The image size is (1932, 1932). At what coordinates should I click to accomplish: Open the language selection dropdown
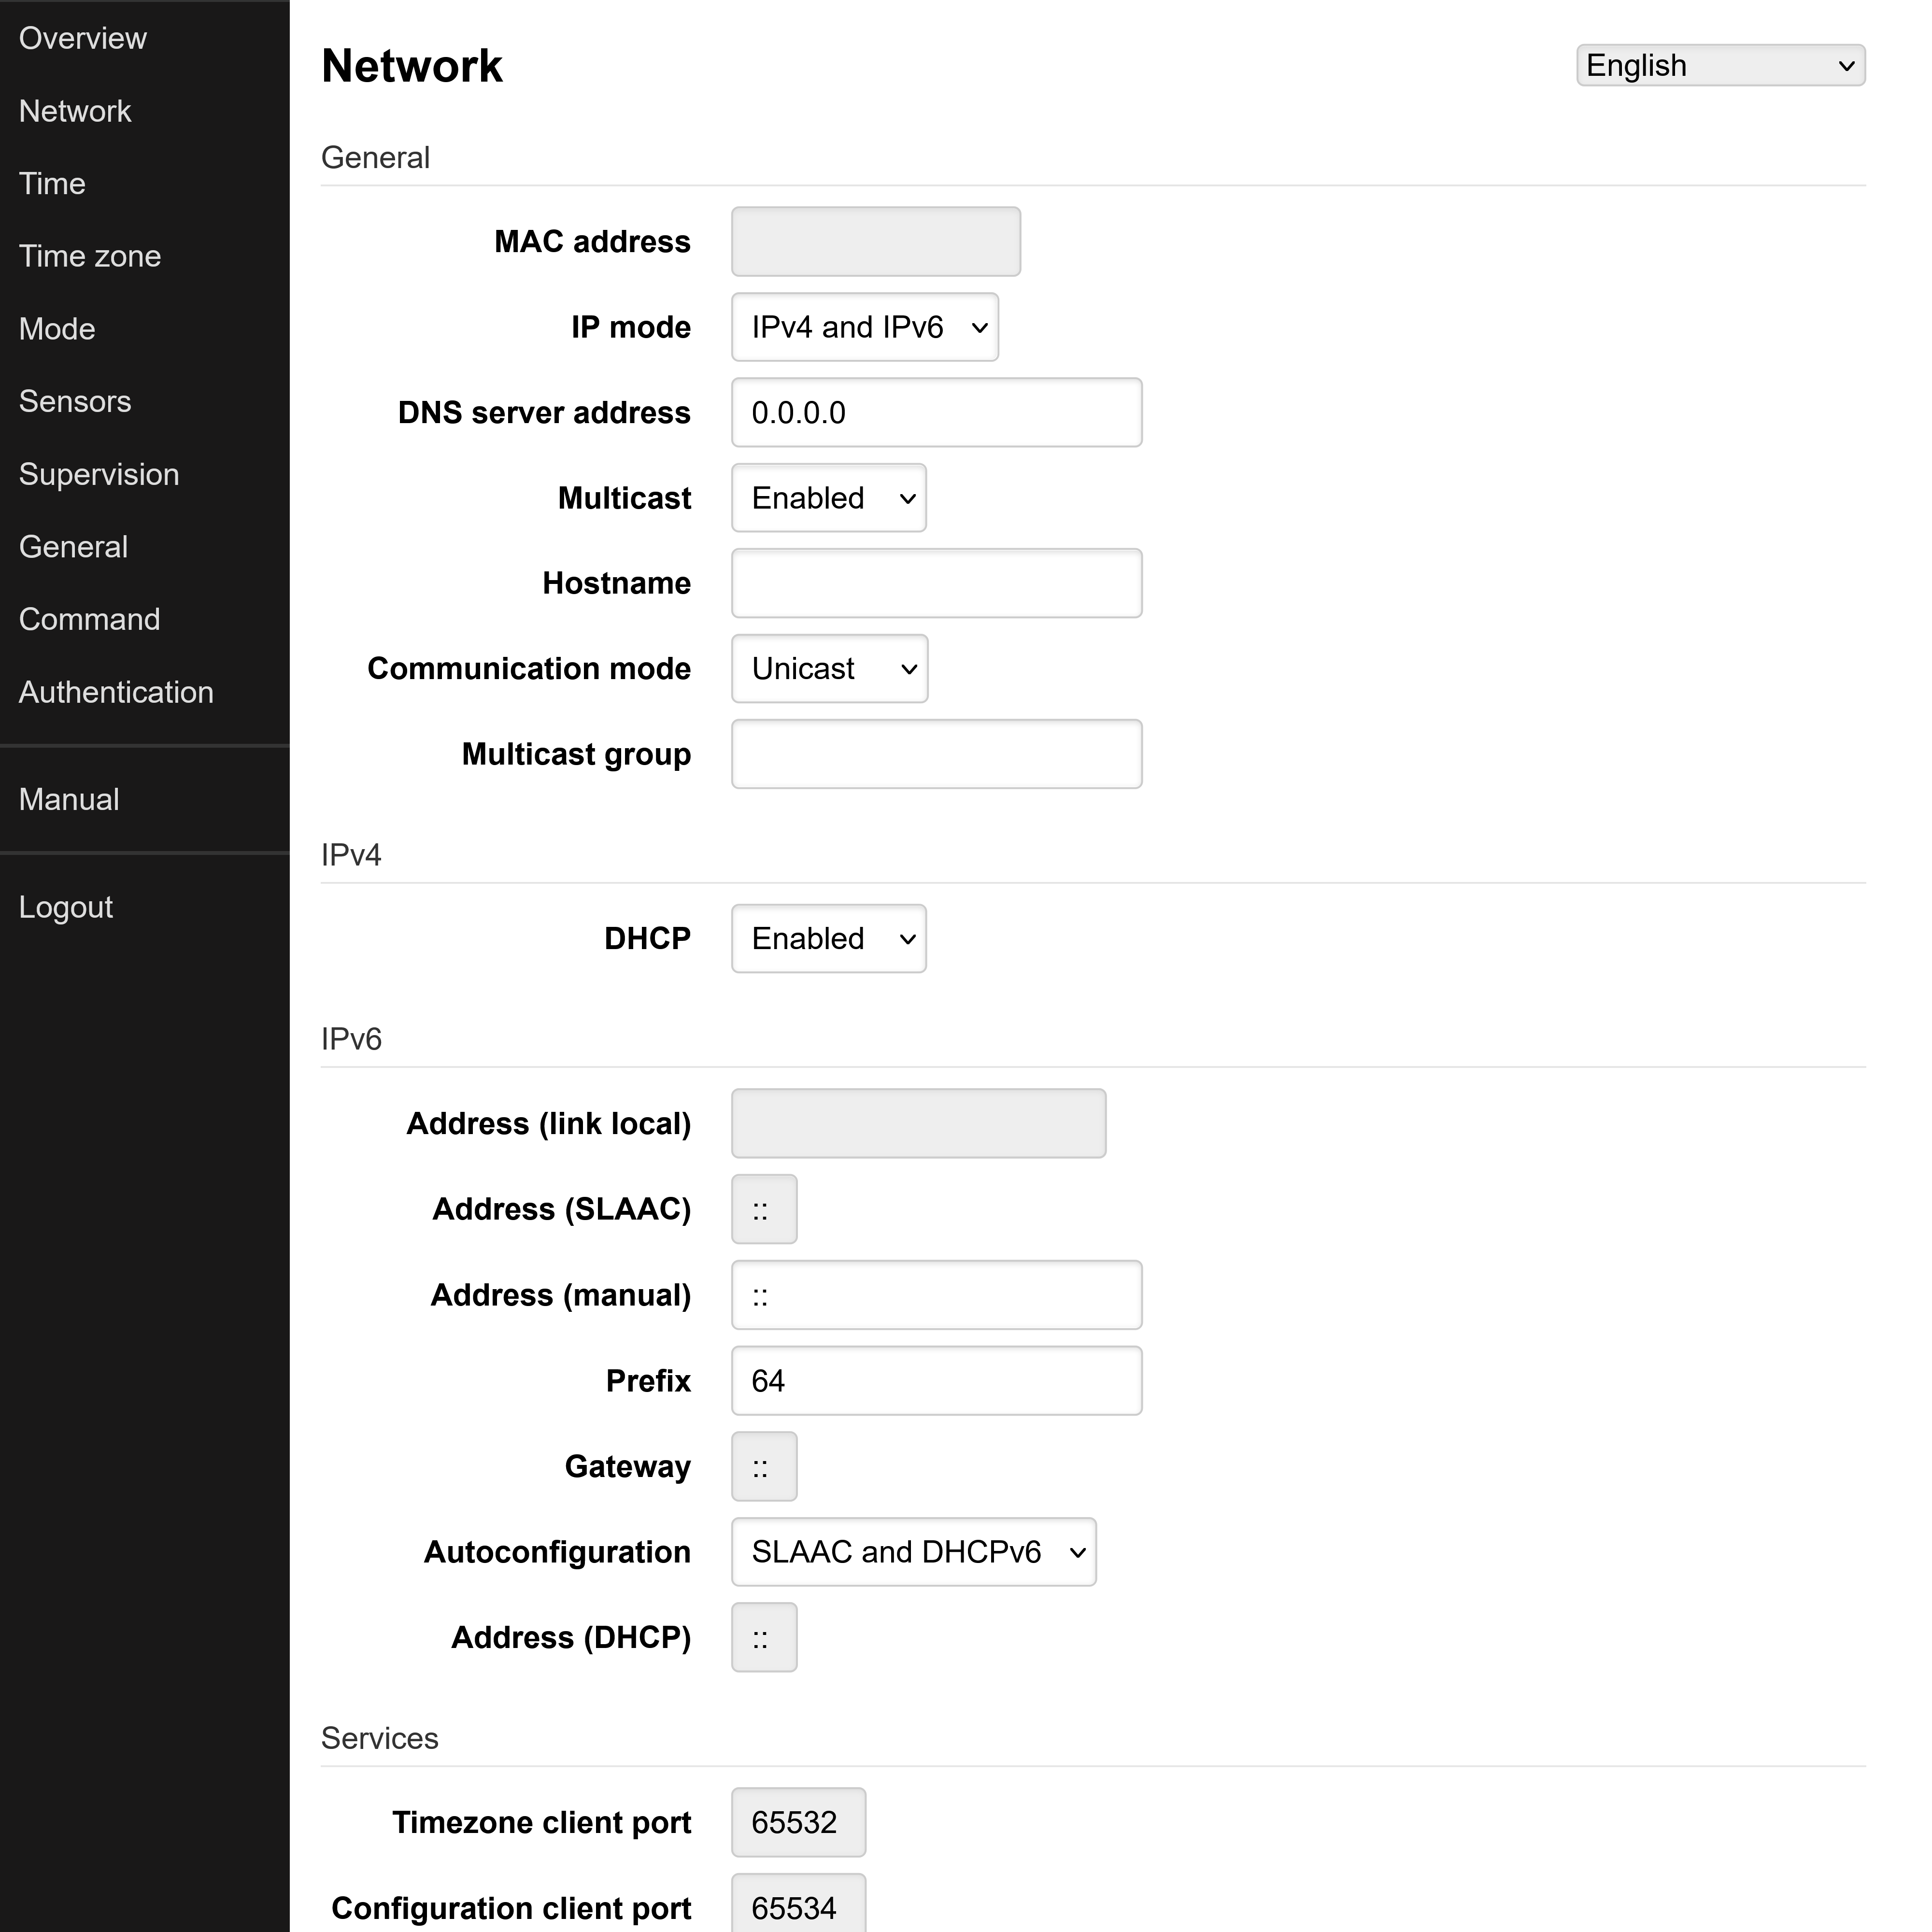click(x=1719, y=65)
